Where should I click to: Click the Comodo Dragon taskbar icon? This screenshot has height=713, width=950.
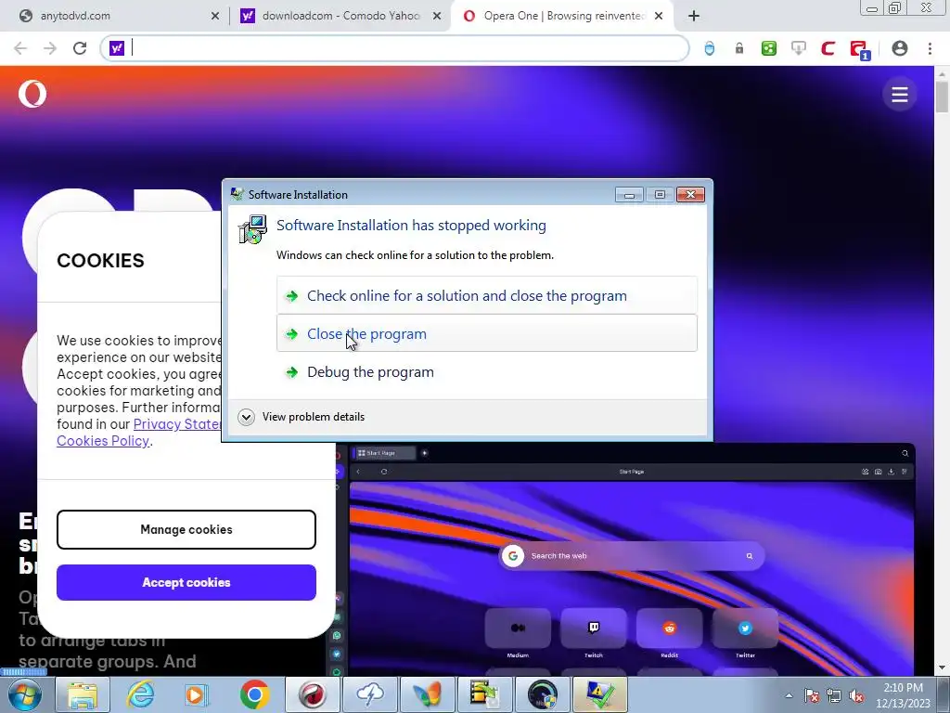(x=312, y=694)
